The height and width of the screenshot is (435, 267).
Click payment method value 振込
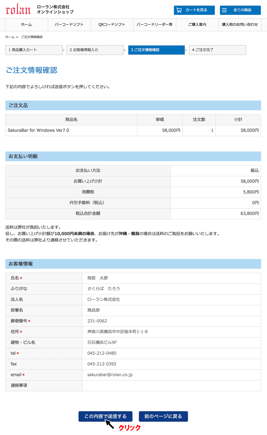pyautogui.click(x=255, y=170)
